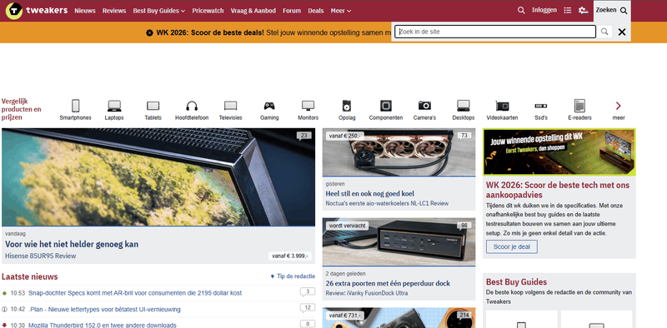This screenshot has width=667, height=328.
Task: Submit site search with magnifier button
Action: point(604,32)
